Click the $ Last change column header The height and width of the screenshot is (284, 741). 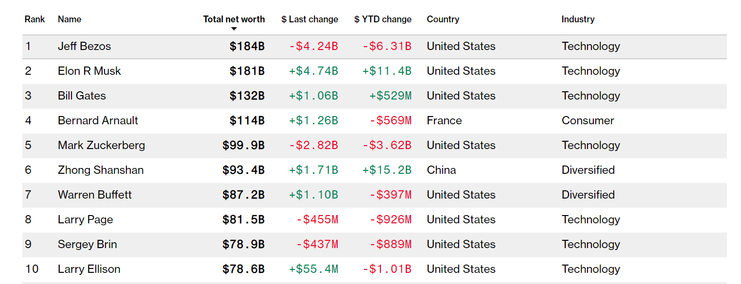pyautogui.click(x=310, y=19)
